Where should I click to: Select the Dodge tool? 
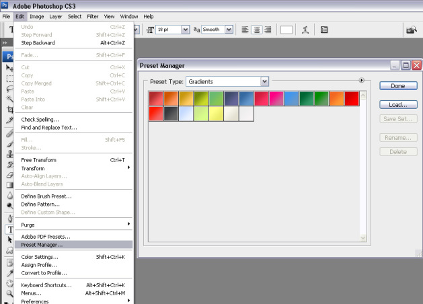(x=9, y=206)
